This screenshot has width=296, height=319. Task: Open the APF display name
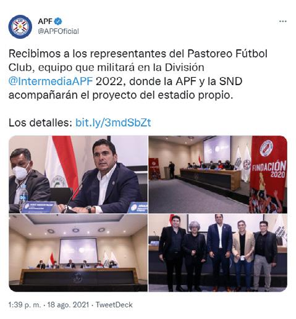pyautogui.click(x=45, y=21)
